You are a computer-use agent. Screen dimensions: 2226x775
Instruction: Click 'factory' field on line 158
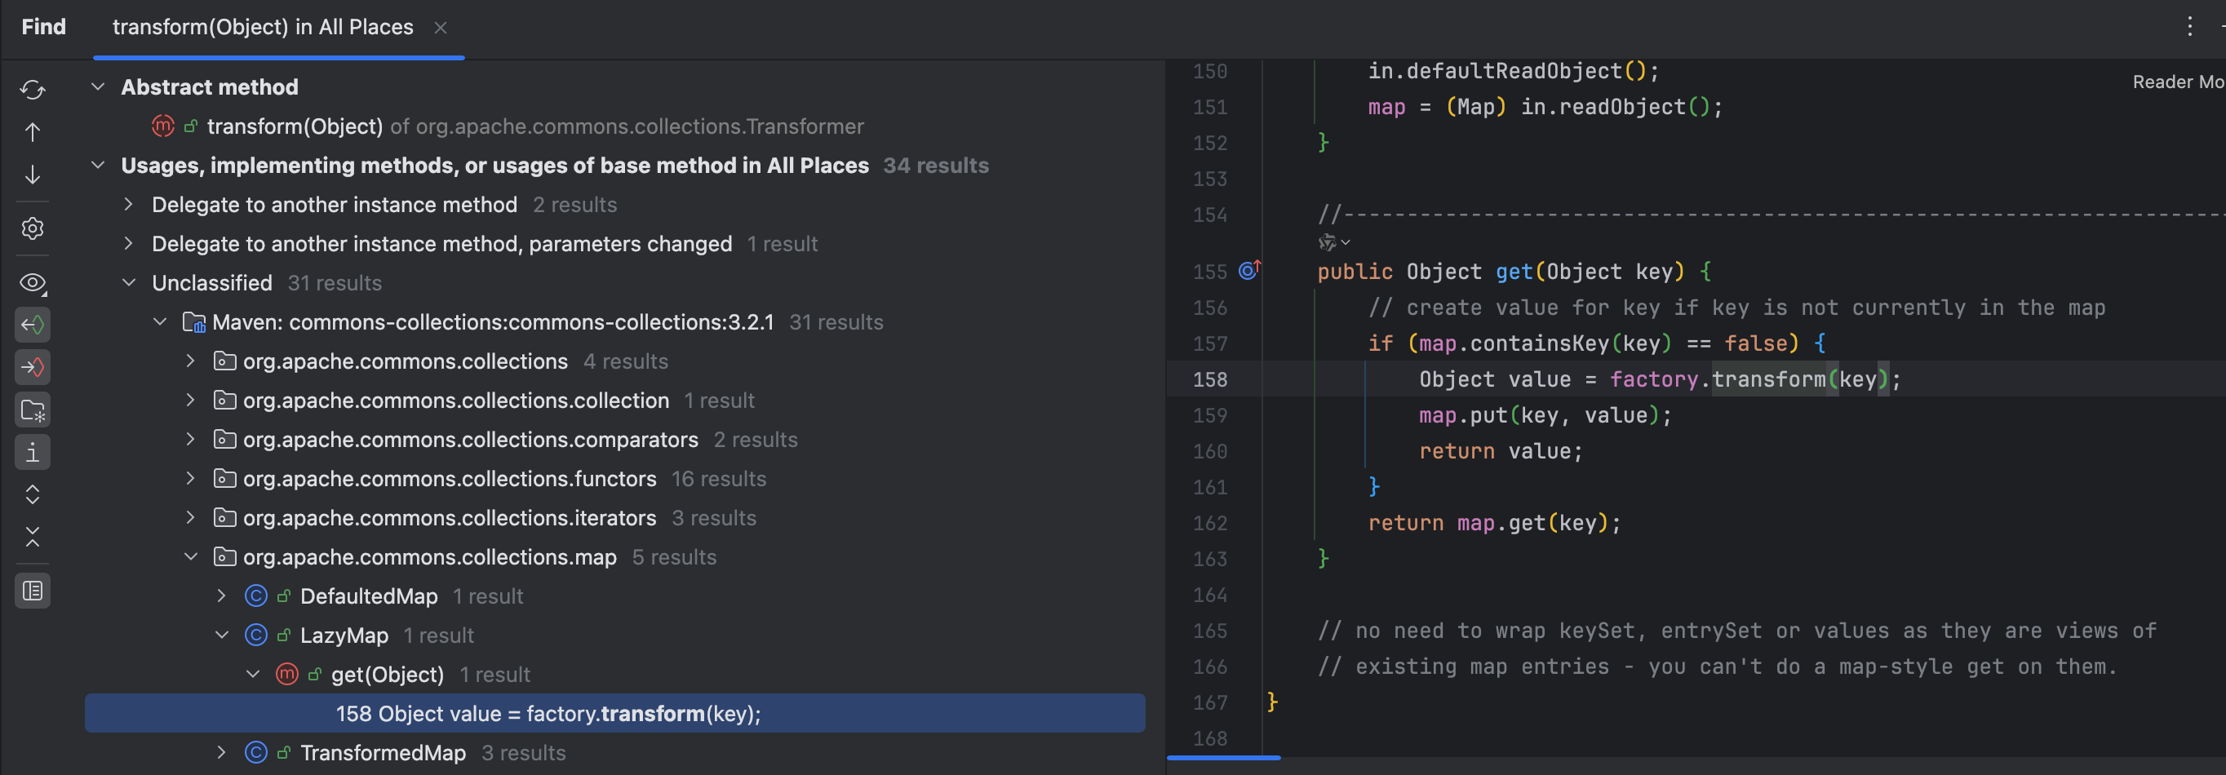(1654, 379)
